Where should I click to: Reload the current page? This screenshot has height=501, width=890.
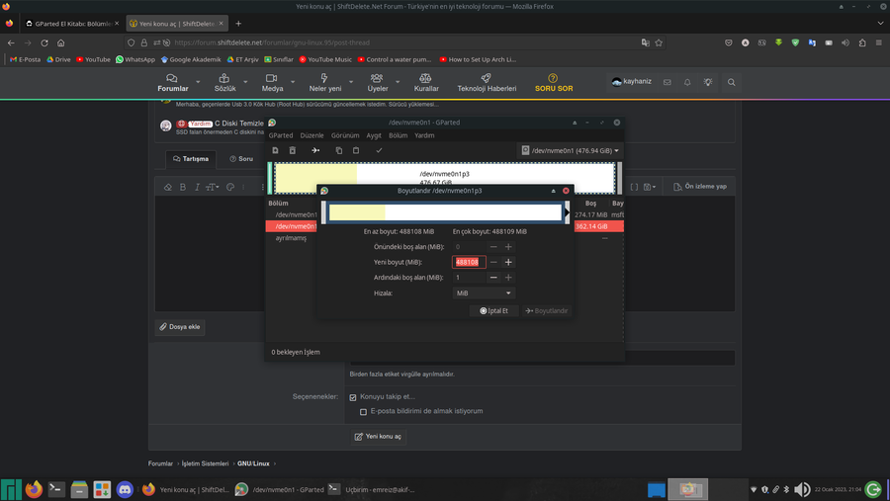(x=44, y=42)
